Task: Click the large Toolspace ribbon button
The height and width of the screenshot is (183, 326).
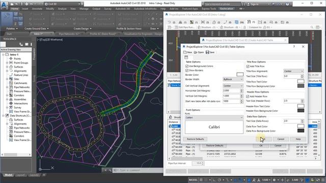Action: 7,19
